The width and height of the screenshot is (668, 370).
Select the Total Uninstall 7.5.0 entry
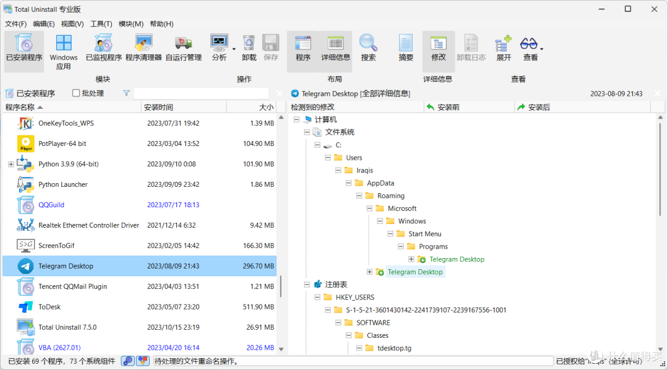pyautogui.click(x=67, y=327)
